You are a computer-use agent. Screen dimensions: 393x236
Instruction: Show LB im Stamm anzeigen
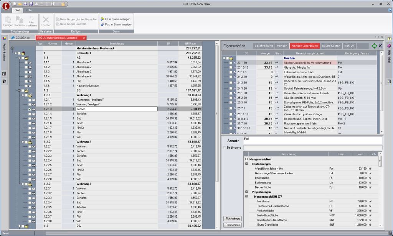coord(117,18)
